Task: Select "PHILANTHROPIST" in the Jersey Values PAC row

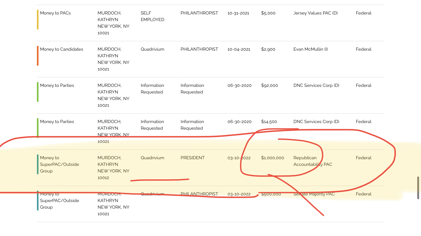Action: (199, 13)
